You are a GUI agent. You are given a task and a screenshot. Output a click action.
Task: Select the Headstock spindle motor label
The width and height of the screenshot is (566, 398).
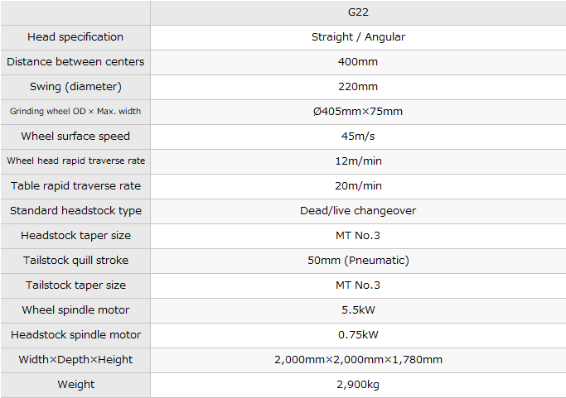pos(75,335)
